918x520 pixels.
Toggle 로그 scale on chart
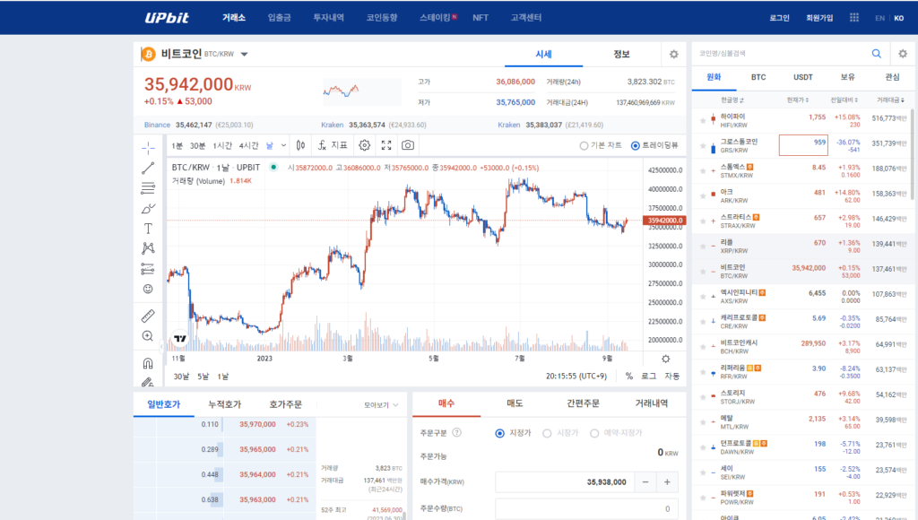649,376
